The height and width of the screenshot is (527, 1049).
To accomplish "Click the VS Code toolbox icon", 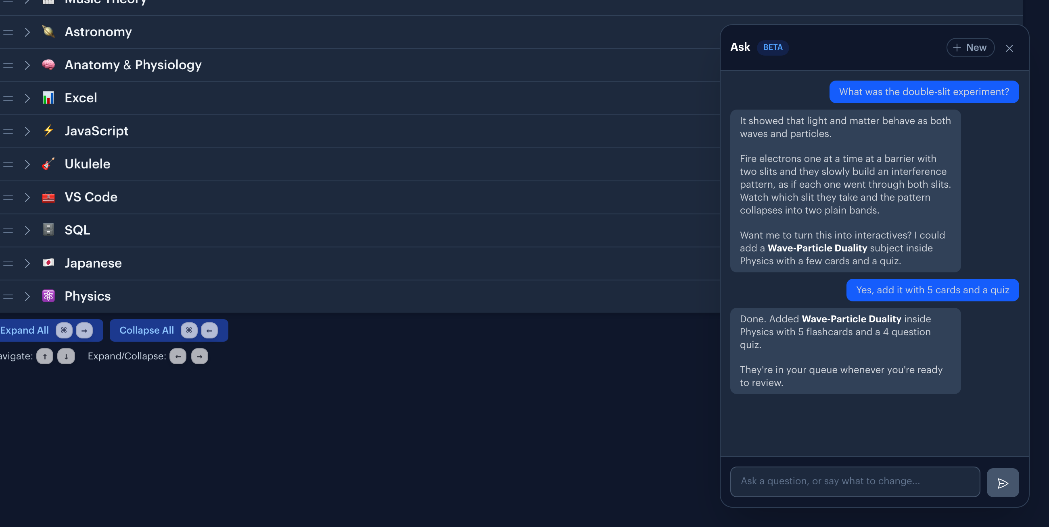I will point(48,197).
